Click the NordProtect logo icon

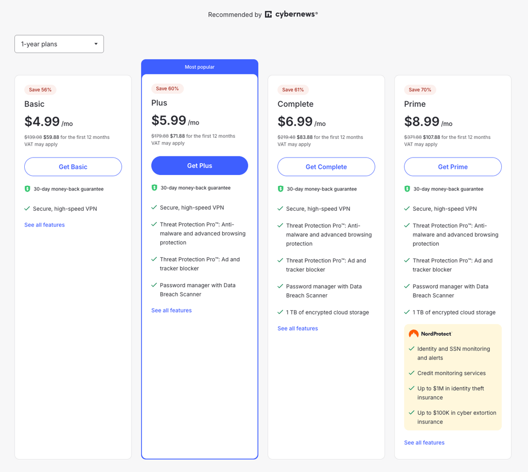tap(414, 334)
